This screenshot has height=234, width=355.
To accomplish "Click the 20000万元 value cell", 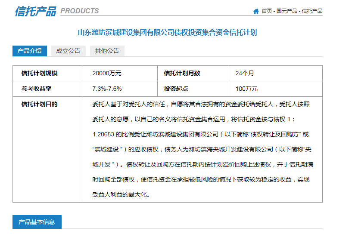I will [x=107, y=74].
